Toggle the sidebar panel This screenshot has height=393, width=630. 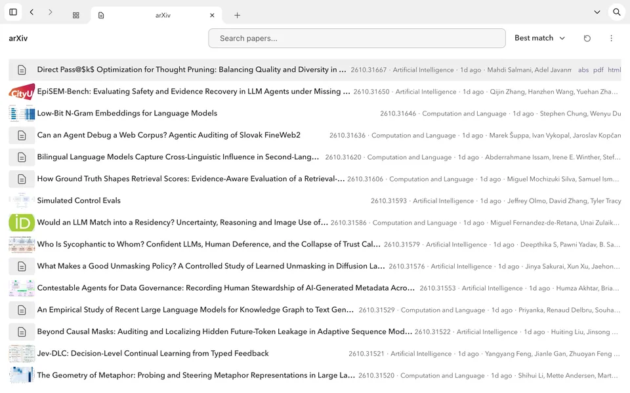pyautogui.click(x=13, y=12)
